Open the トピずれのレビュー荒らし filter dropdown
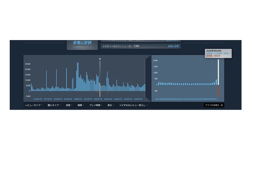 click(x=133, y=105)
